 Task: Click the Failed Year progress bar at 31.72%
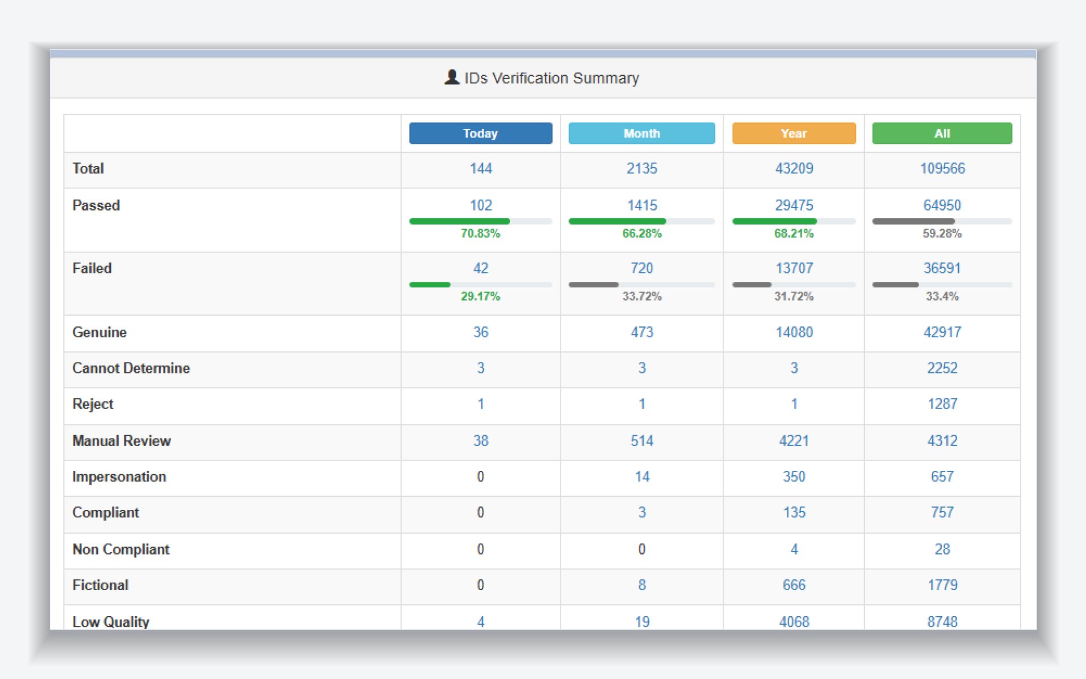pos(794,285)
